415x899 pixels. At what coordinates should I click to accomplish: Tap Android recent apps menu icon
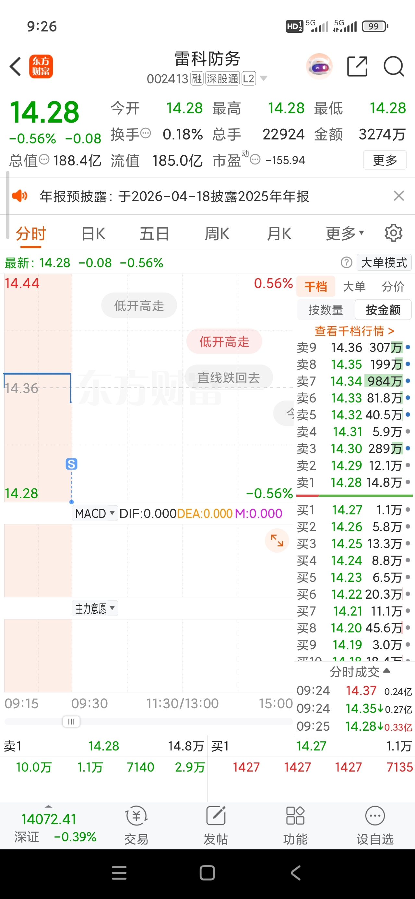[119, 873]
